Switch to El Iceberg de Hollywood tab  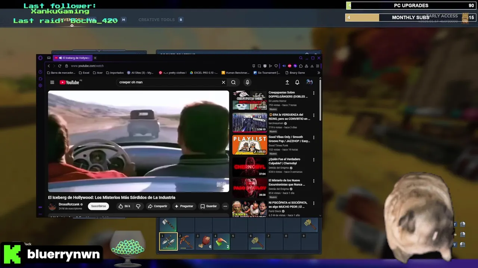pyautogui.click(x=73, y=58)
